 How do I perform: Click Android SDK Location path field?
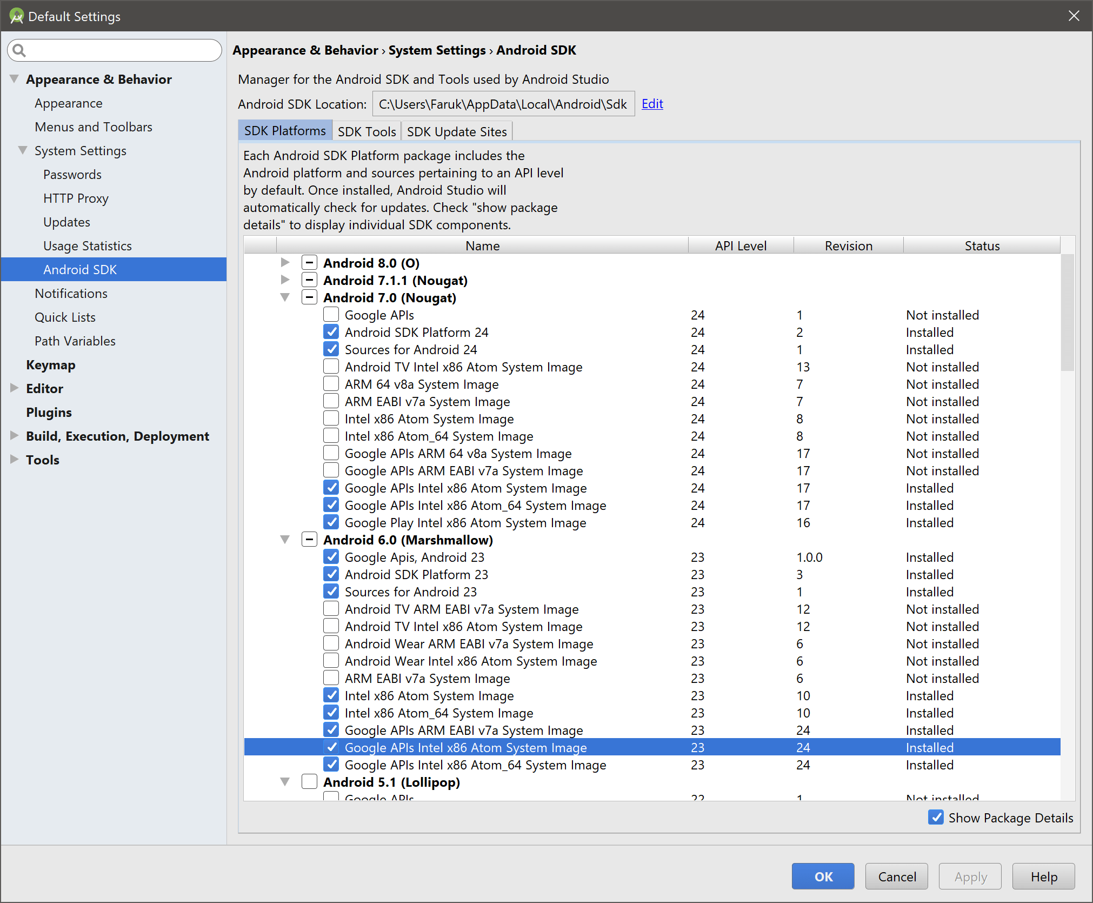(503, 104)
